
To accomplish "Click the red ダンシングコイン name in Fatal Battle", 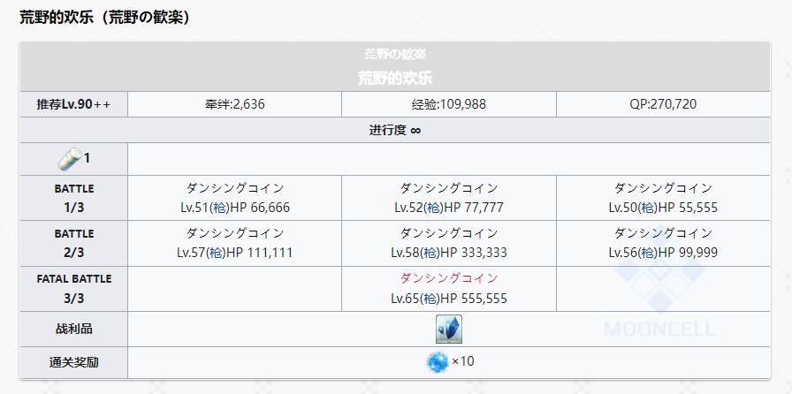I will pos(448,278).
